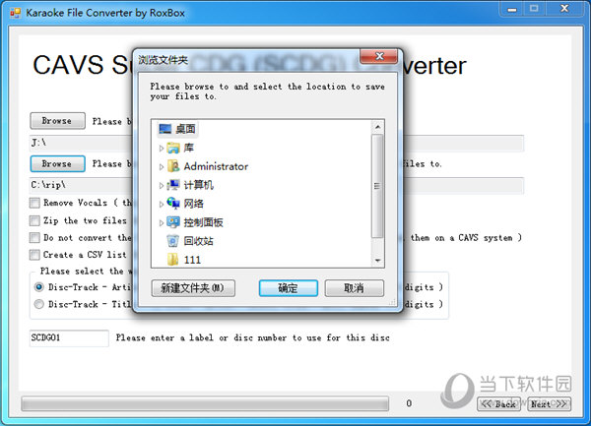Viewport: 591px width, 426px height.
Task: Select the Desktop (桌面) icon in folder tree
Action: [165, 129]
